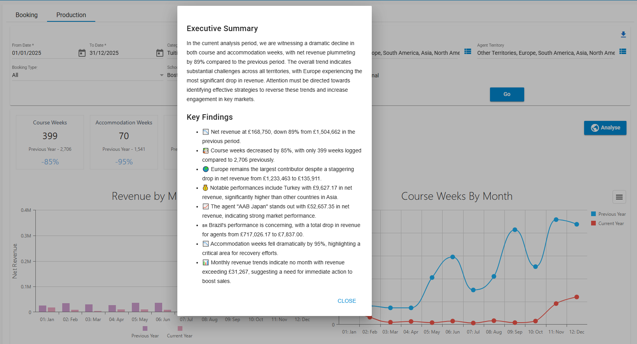Toggle Previous Year legend under Revenue chart
637x344 pixels.
(145, 332)
